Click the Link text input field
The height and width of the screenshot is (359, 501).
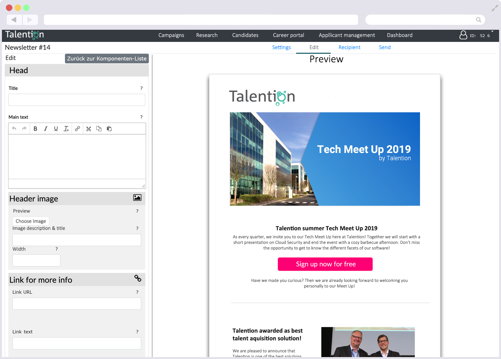click(x=77, y=343)
